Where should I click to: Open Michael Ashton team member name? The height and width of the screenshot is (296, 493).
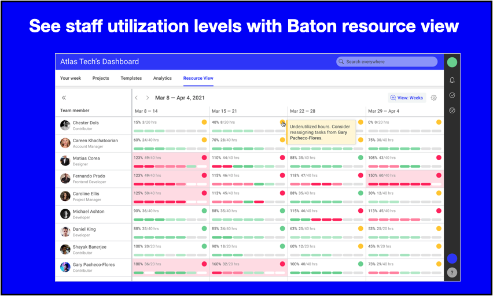89,212
